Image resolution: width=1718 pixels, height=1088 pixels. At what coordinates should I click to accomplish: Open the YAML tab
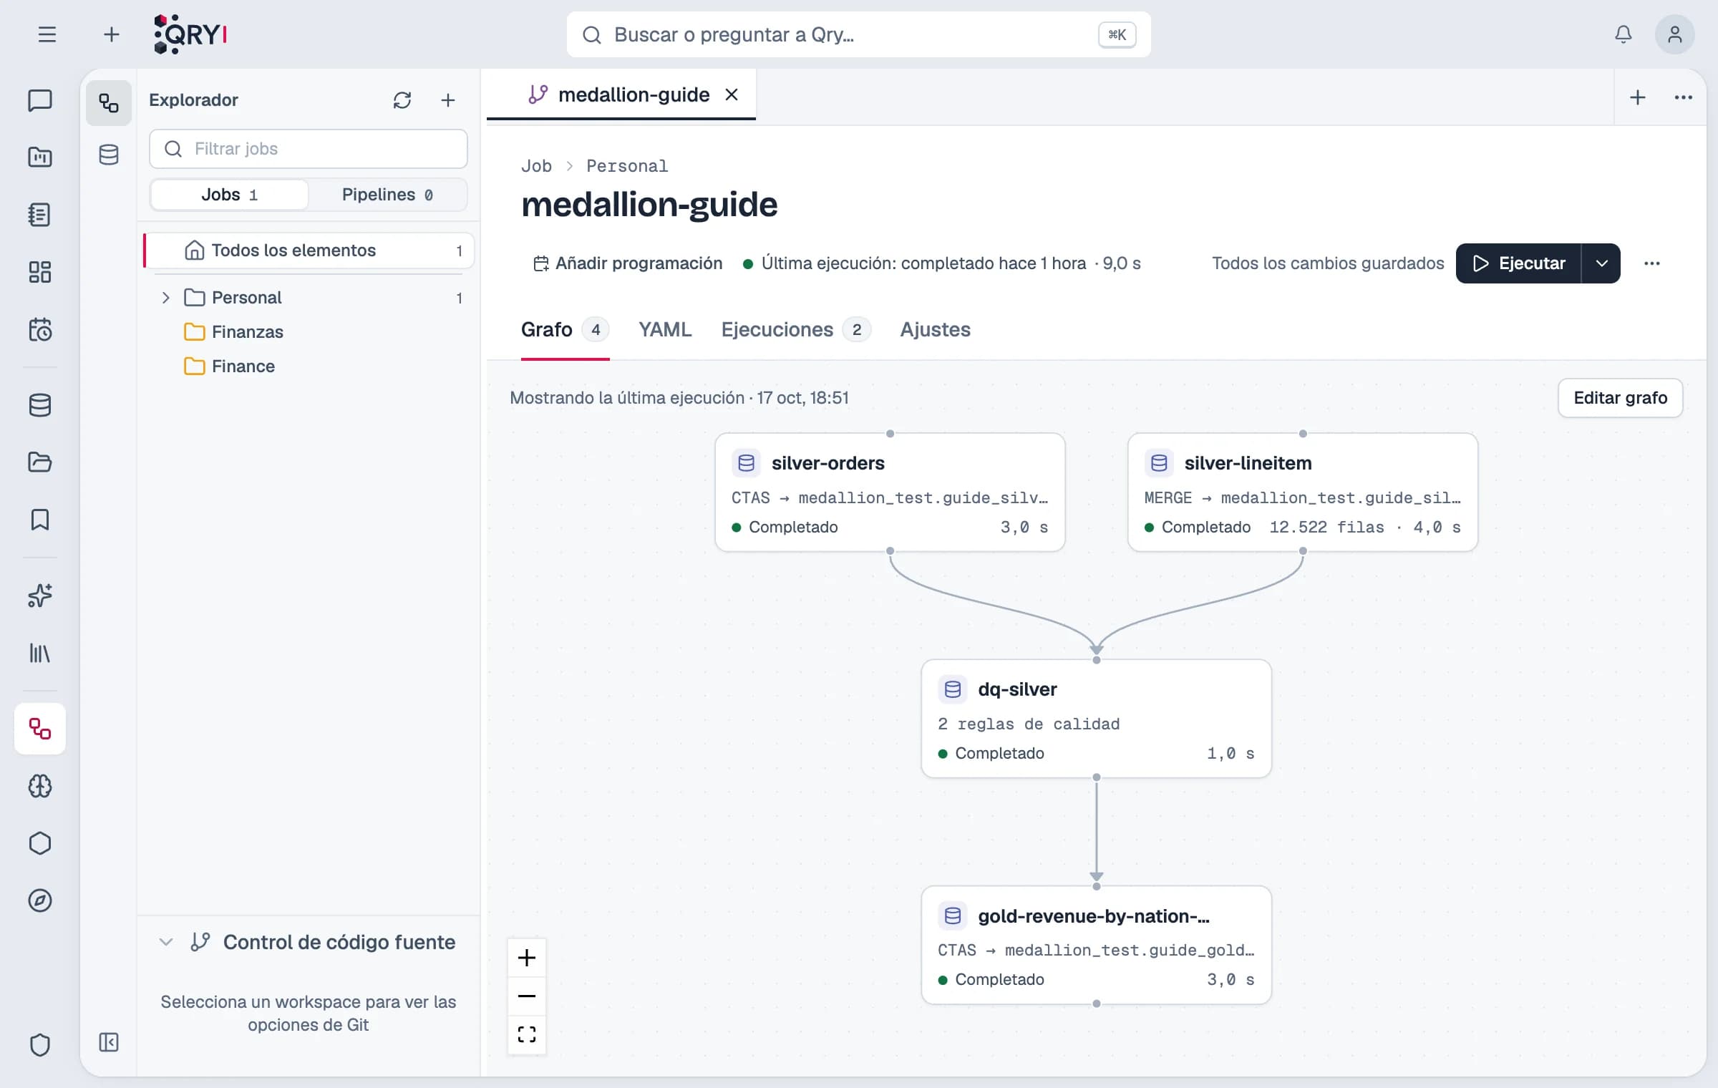pyautogui.click(x=665, y=329)
